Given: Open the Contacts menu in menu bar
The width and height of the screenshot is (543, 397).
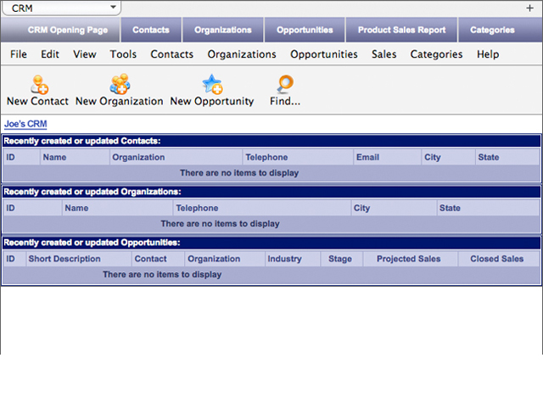Looking at the screenshot, I should pos(171,54).
